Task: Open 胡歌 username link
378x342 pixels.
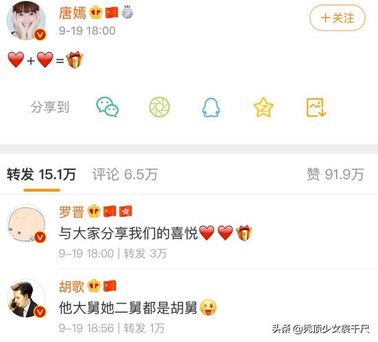Action: pos(71,287)
